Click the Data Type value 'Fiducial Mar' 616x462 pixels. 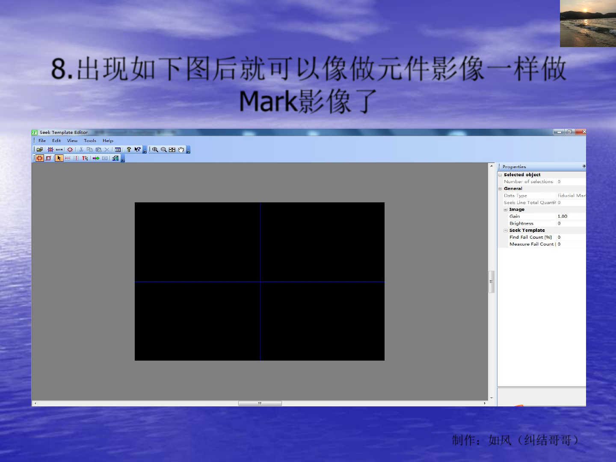click(572, 196)
